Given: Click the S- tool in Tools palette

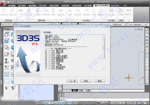Looking at the screenshot, I should pos(7,88).
